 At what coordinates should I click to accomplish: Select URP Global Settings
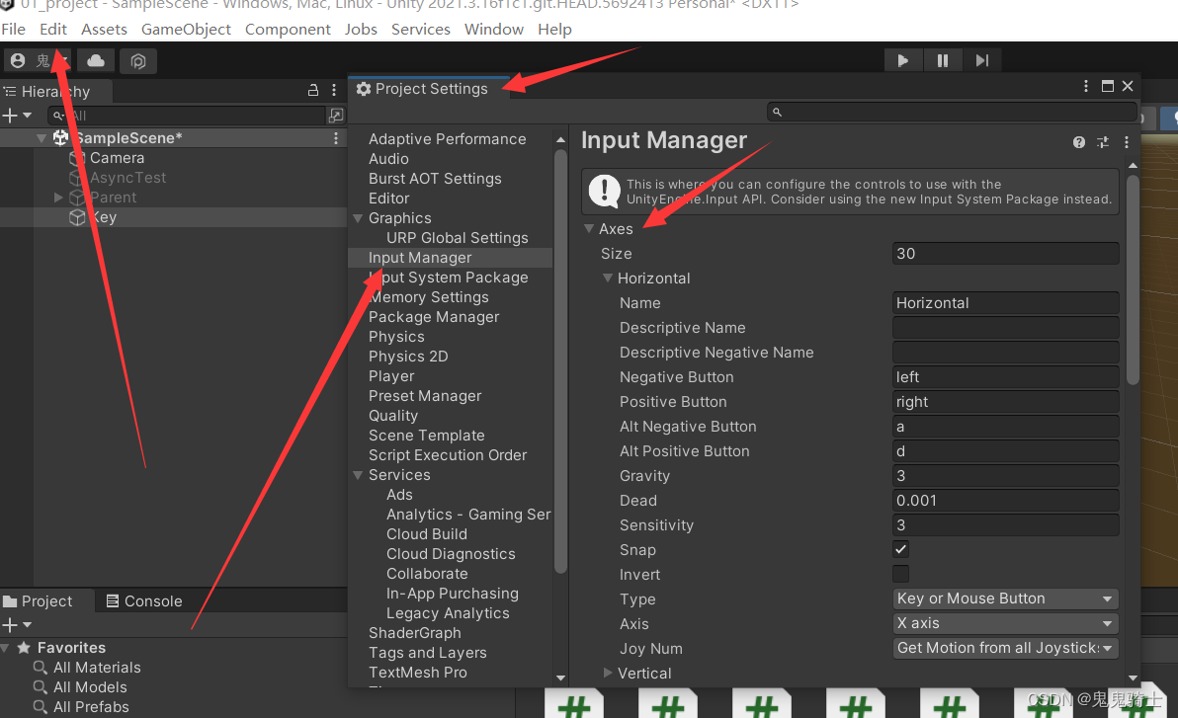tap(458, 238)
